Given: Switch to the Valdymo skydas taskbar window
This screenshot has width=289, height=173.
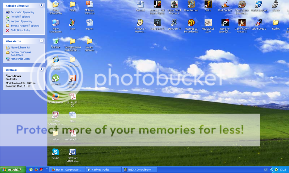Looking at the screenshot, I should 103,170.
